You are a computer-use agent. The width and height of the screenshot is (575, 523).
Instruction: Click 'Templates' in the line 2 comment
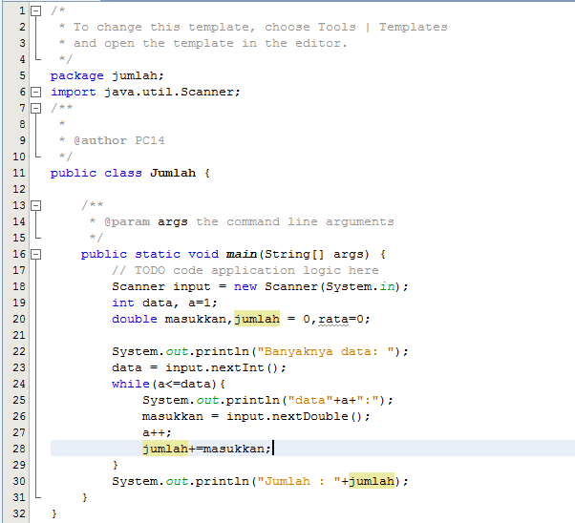tap(414, 27)
